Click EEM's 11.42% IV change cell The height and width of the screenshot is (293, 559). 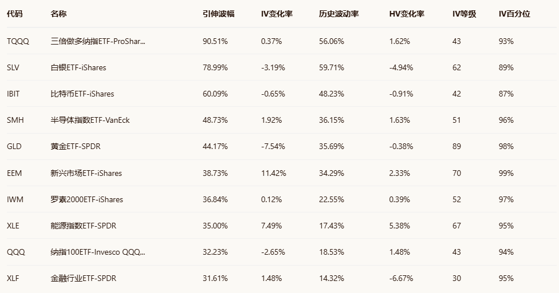click(x=273, y=173)
